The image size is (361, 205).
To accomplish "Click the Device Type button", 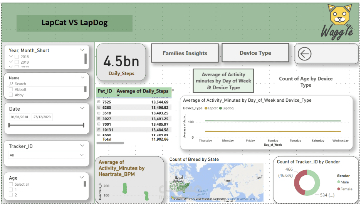I will tap(255, 53).
